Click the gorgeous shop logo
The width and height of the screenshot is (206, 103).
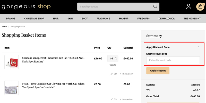(26, 7)
